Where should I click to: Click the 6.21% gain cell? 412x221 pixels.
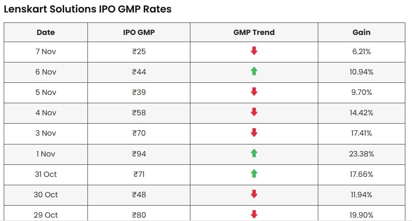click(x=361, y=52)
